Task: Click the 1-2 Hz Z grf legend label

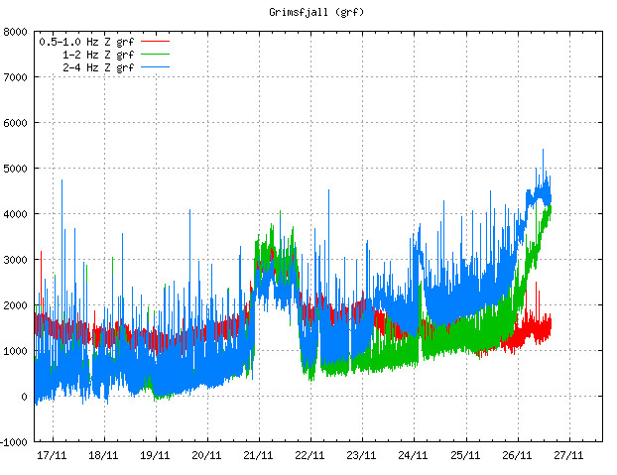Action: click(x=98, y=55)
